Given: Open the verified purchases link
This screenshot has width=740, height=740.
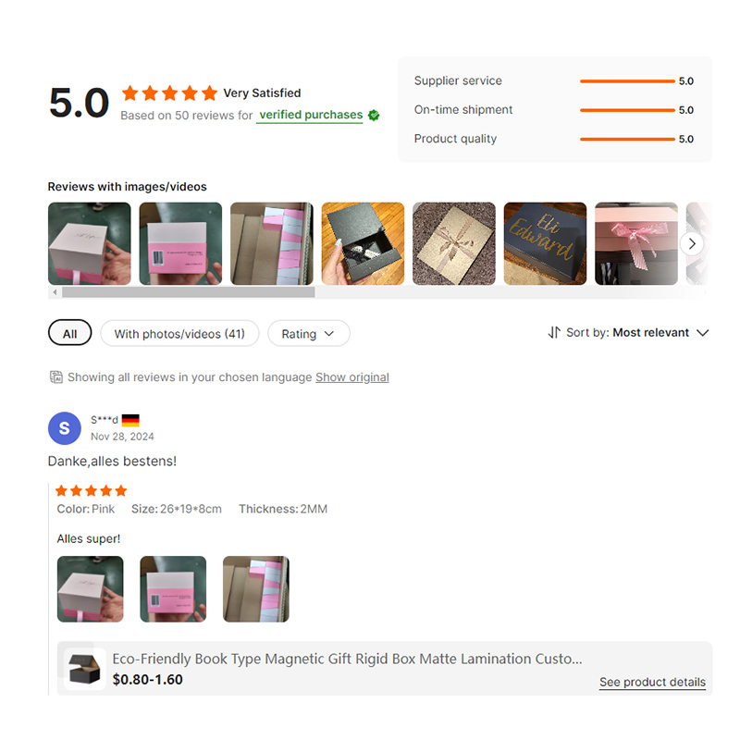Looking at the screenshot, I should click(x=311, y=115).
